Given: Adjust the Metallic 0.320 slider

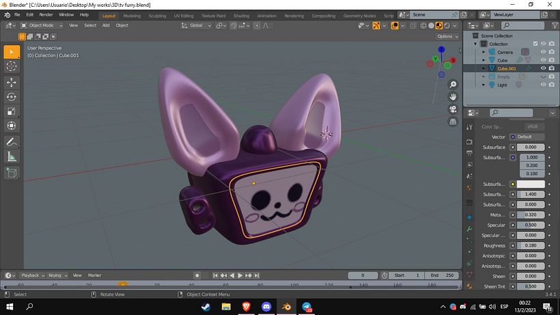Looking at the screenshot, I should pos(531,215).
